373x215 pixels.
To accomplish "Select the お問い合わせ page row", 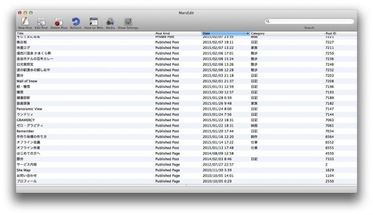I will (x=186, y=175).
